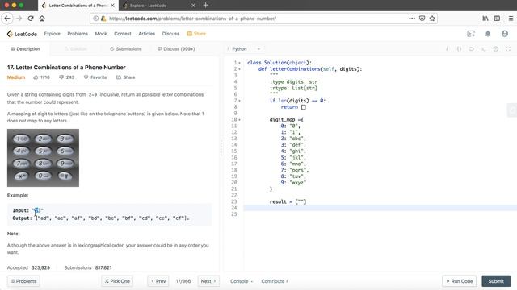
Task: Open a new browser tab with plus
Action: coord(205,6)
